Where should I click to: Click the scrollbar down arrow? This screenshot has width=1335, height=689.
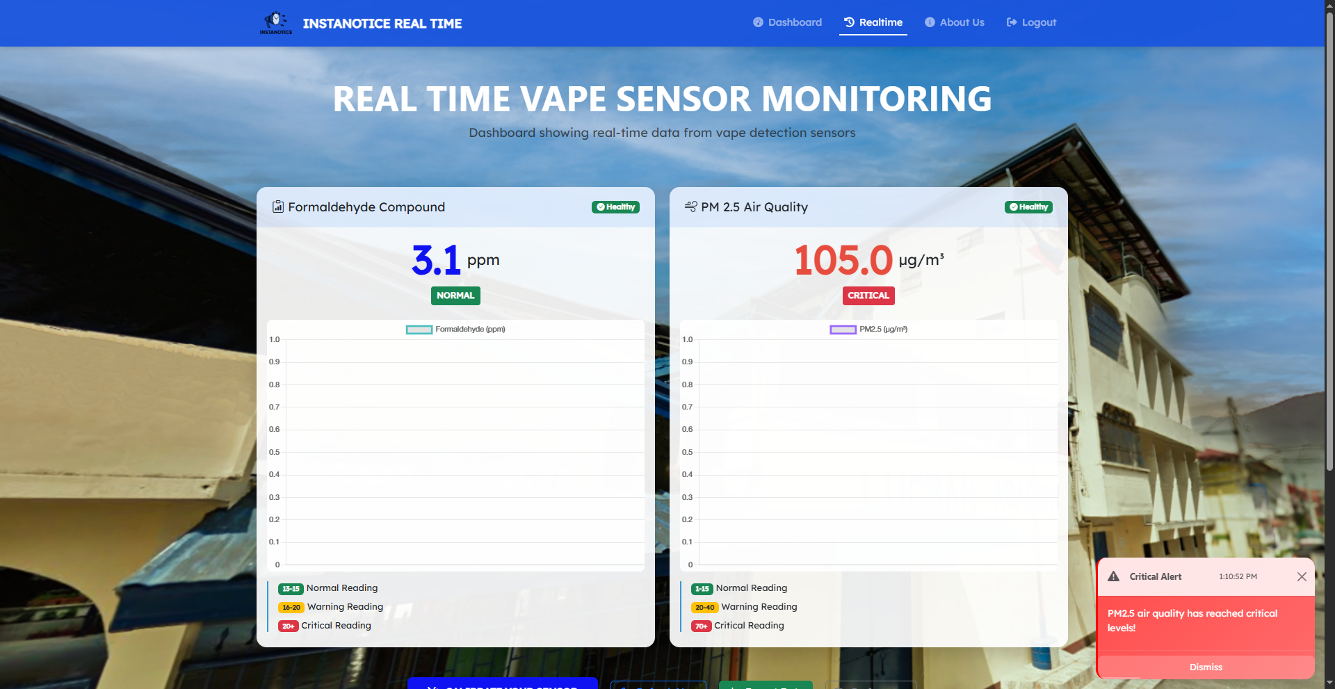tap(1329, 683)
